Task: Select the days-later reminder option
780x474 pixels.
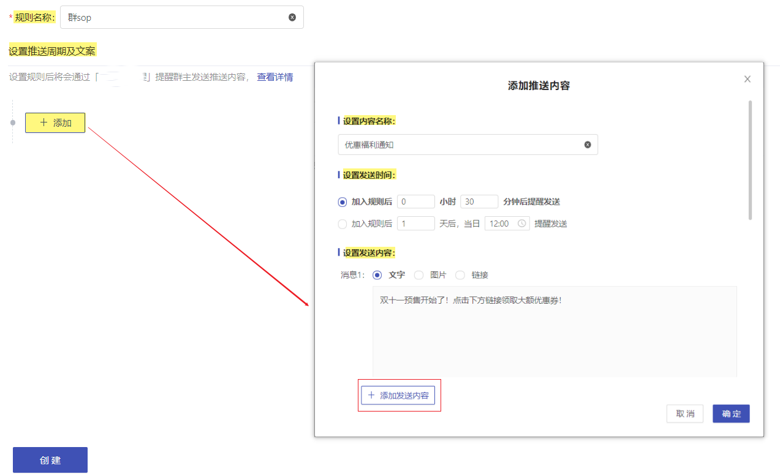Action: [343, 224]
